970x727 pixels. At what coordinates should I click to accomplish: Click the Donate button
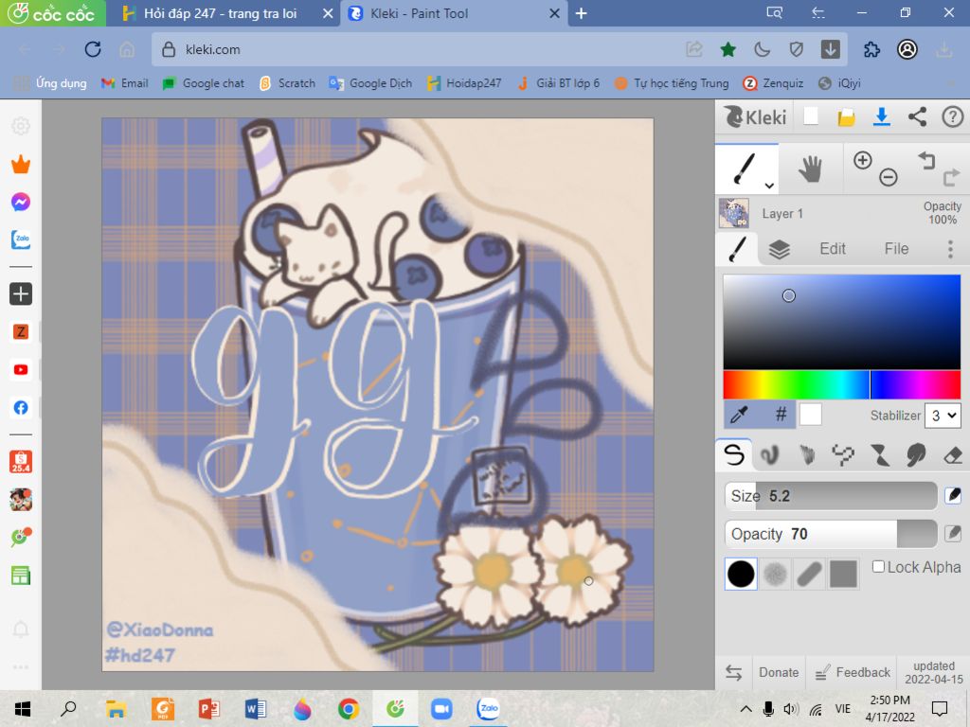click(779, 672)
